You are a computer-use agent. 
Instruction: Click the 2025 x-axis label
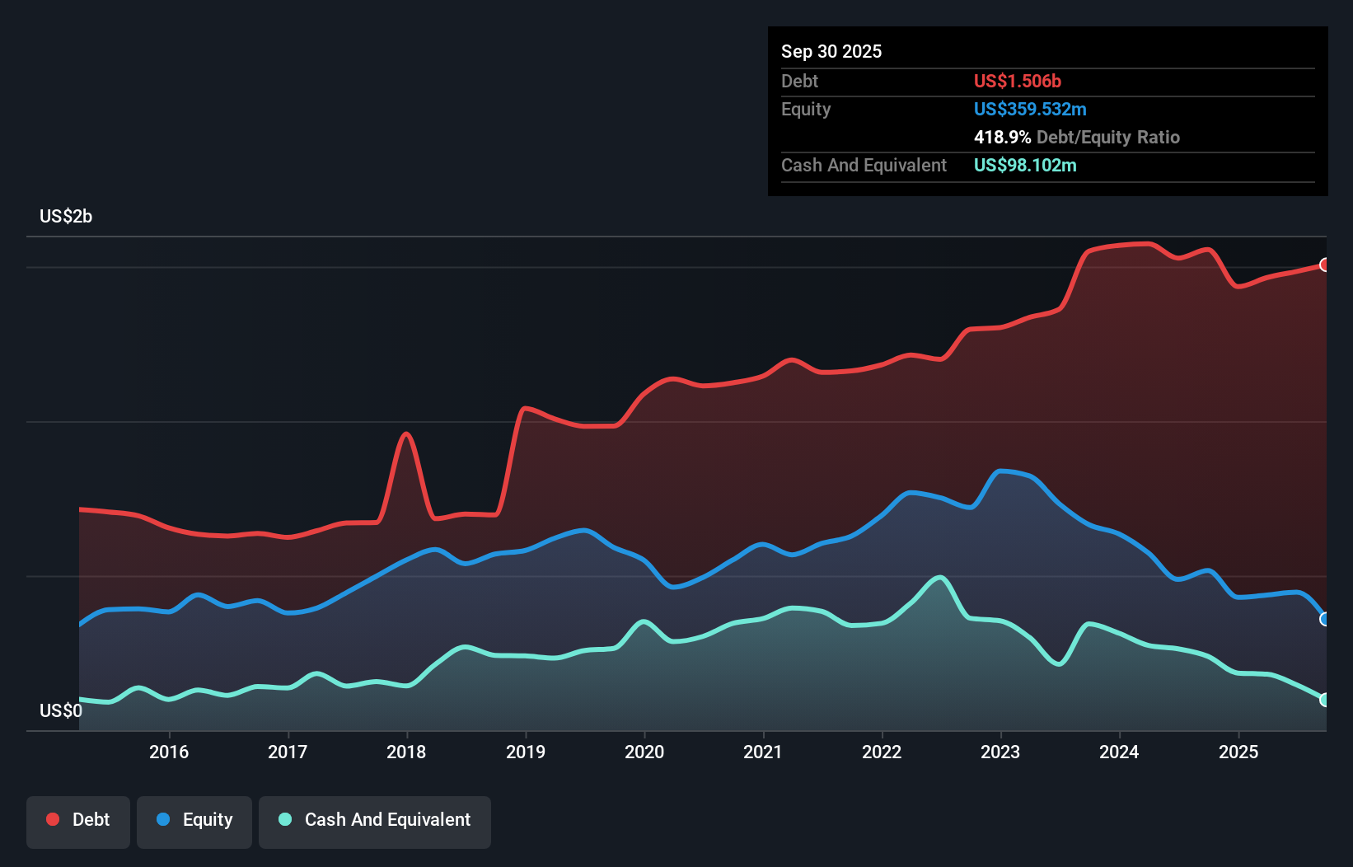(1238, 752)
